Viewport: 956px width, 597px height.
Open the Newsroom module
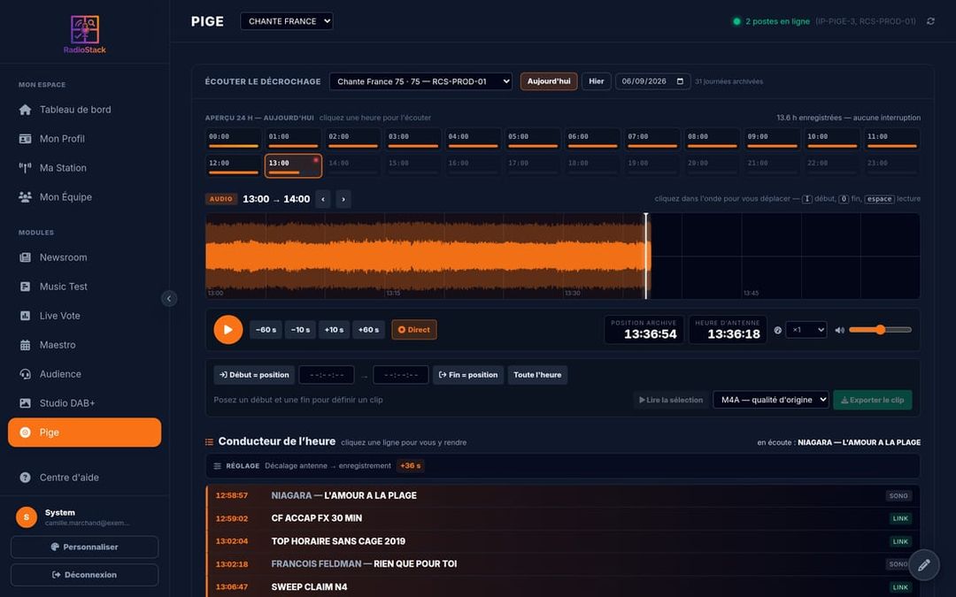tap(85, 257)
